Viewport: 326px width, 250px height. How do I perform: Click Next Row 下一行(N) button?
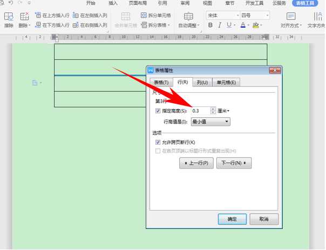point(234,163)
